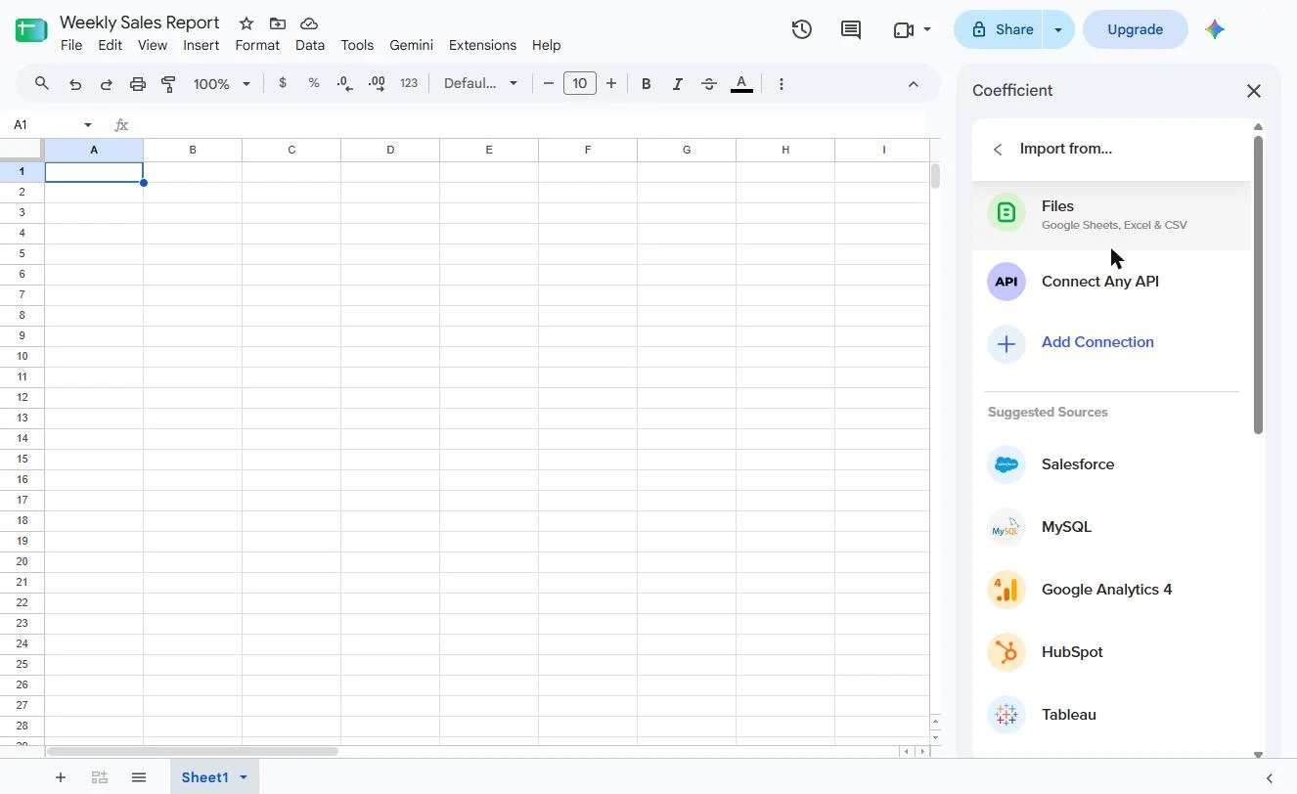This screenshot has width=1297, height=794.
Task: Toggle strikethrough formatting
Action: (x=709, y=84)
